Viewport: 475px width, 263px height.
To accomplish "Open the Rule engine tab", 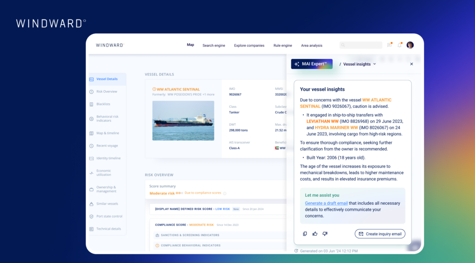I will [x=282, y=45].
